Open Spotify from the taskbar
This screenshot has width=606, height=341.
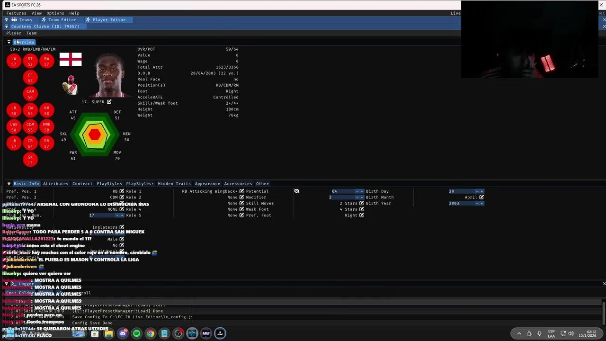pyautogui.click(x=136, y=333)
